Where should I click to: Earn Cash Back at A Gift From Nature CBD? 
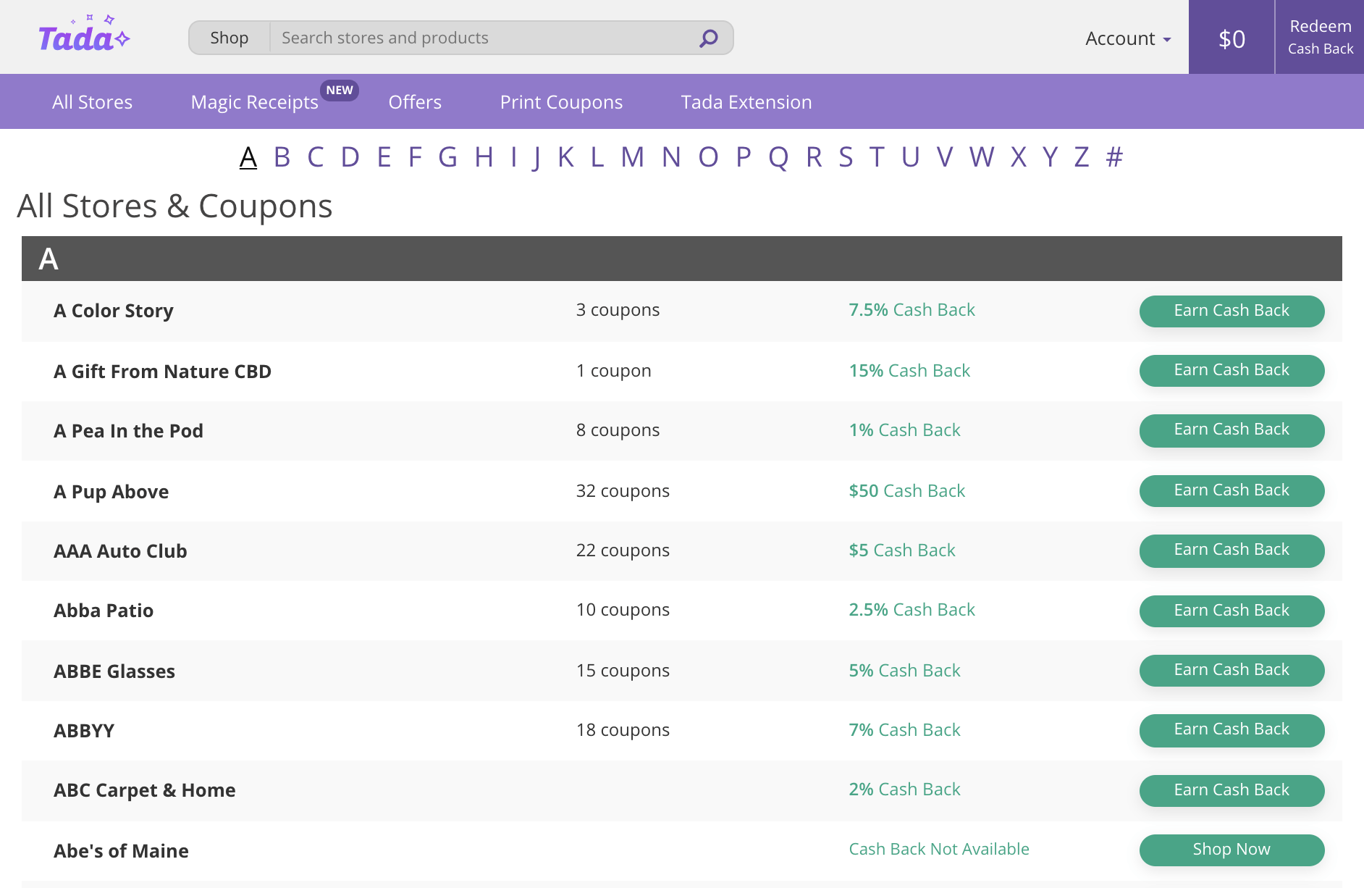point(1232,370)
